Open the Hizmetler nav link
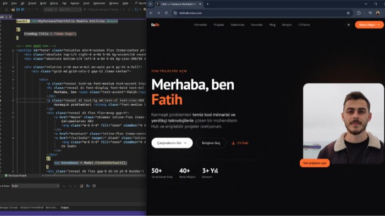 pyautogui.click(x=200, y=25)
